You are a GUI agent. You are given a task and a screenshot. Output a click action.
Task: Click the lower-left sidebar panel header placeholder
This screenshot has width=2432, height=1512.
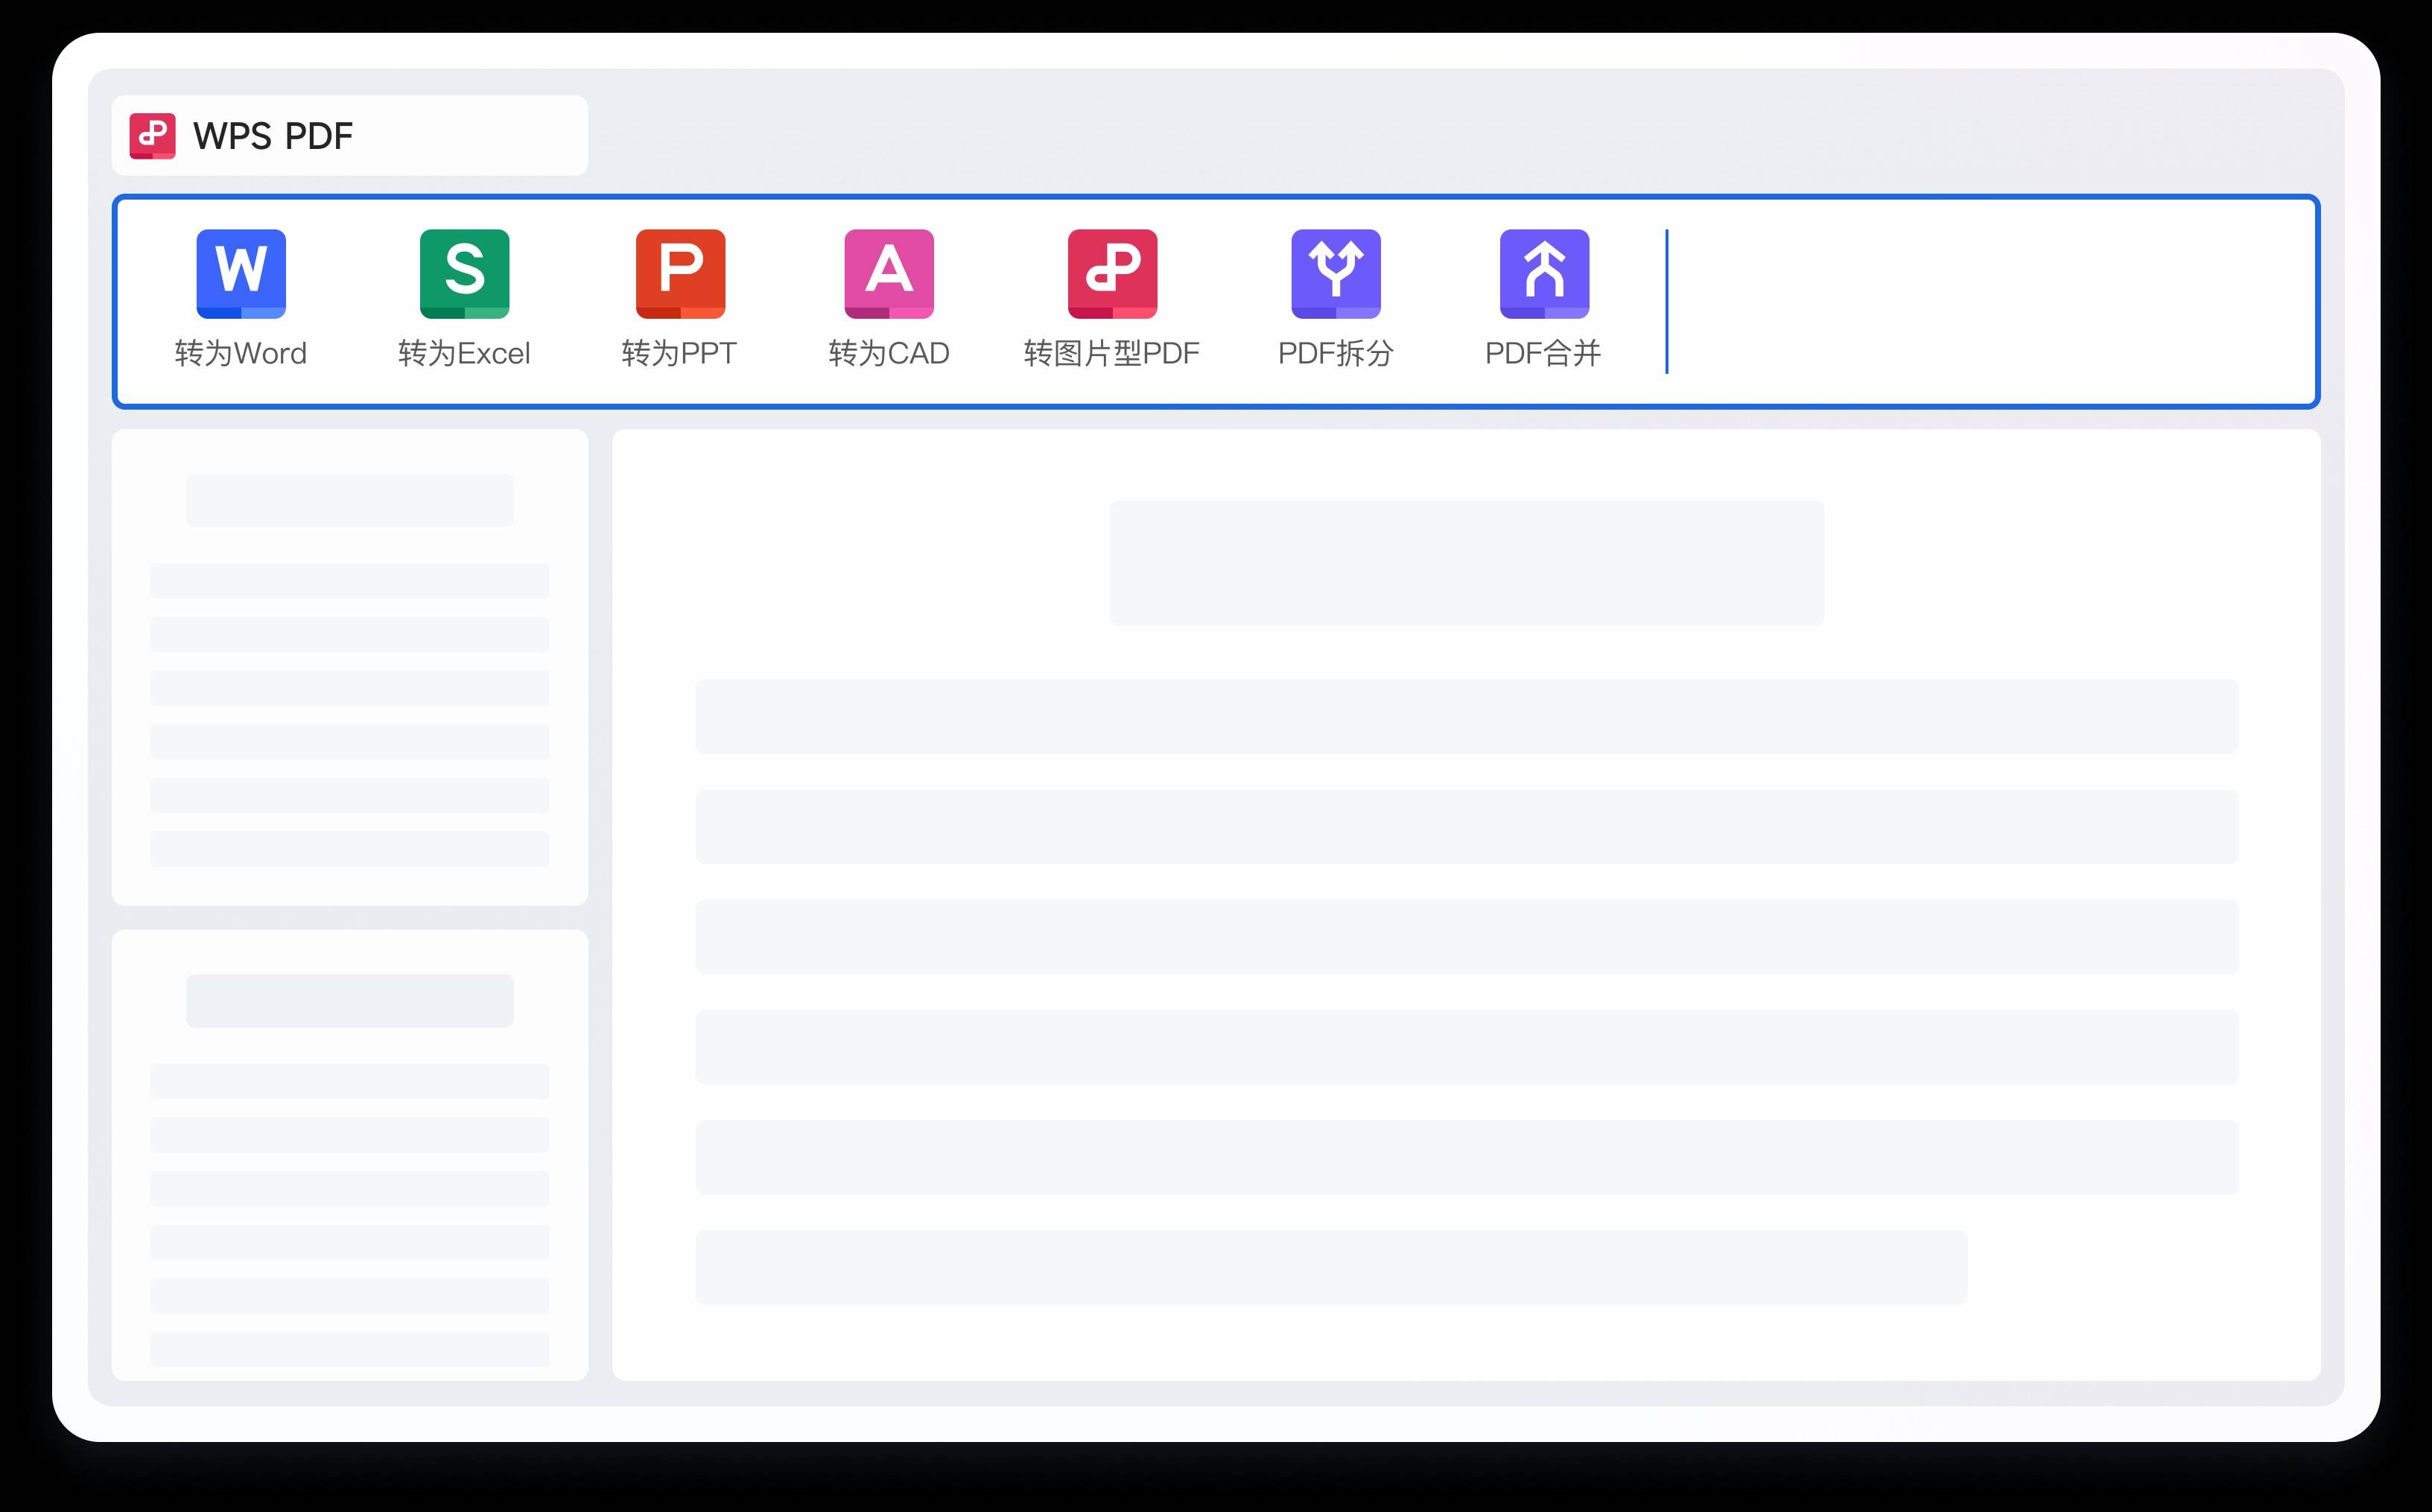(349, 1000)
